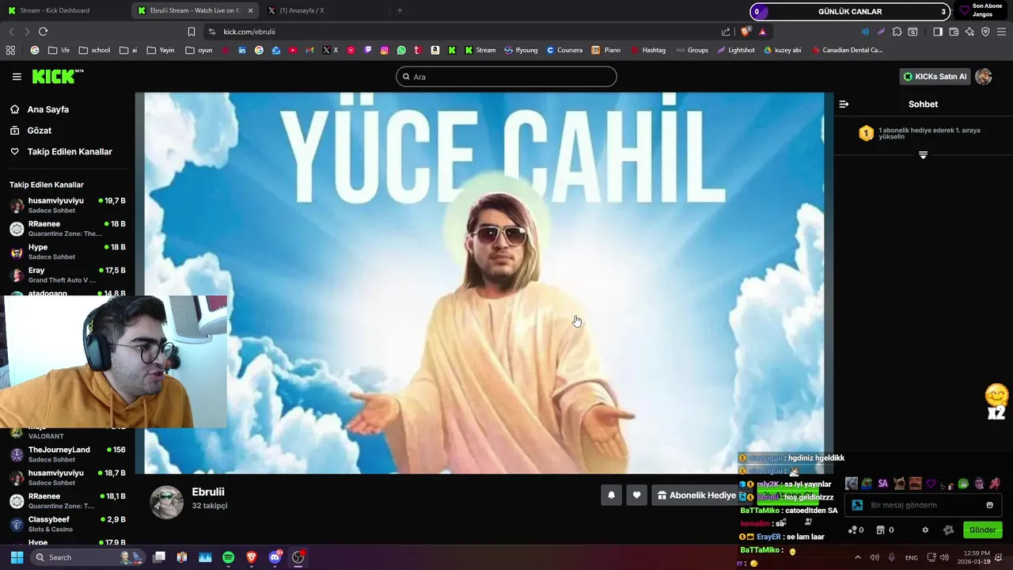Open OBS Studio from the taskbar
The image size is (1013, 570).
pyautogui.click(x=298, y=557)
